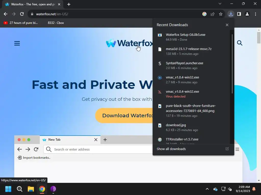
Task: Open a new browser tab
Action: click(69, 4)
